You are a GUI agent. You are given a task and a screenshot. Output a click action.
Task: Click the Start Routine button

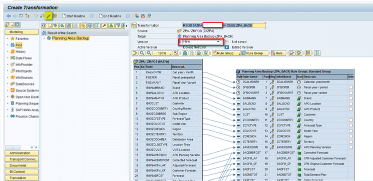coord(74,16)
